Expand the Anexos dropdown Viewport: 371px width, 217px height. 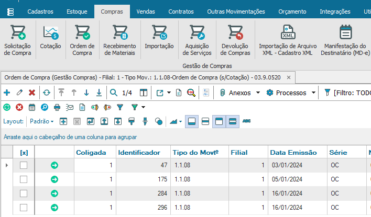pos(239,93)
